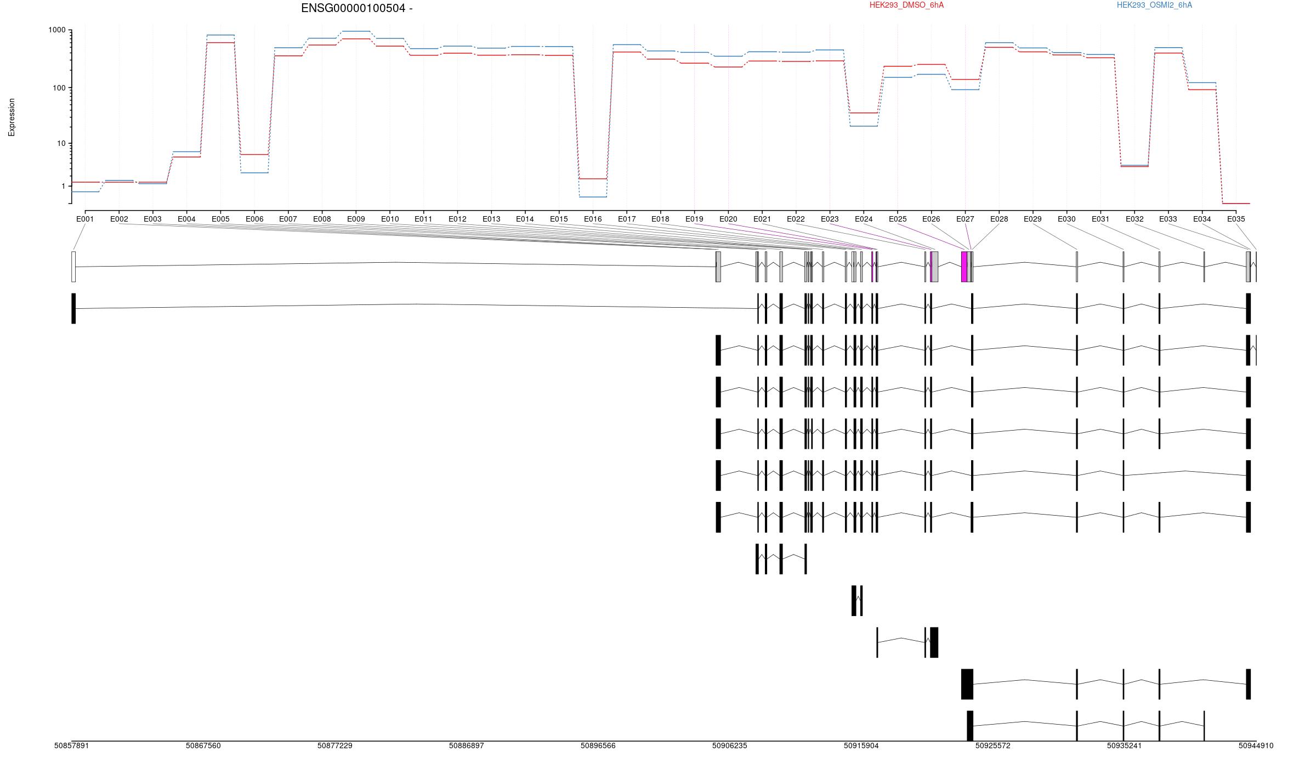
Task: Click exon label E023
Action: (x=830, y=219)
